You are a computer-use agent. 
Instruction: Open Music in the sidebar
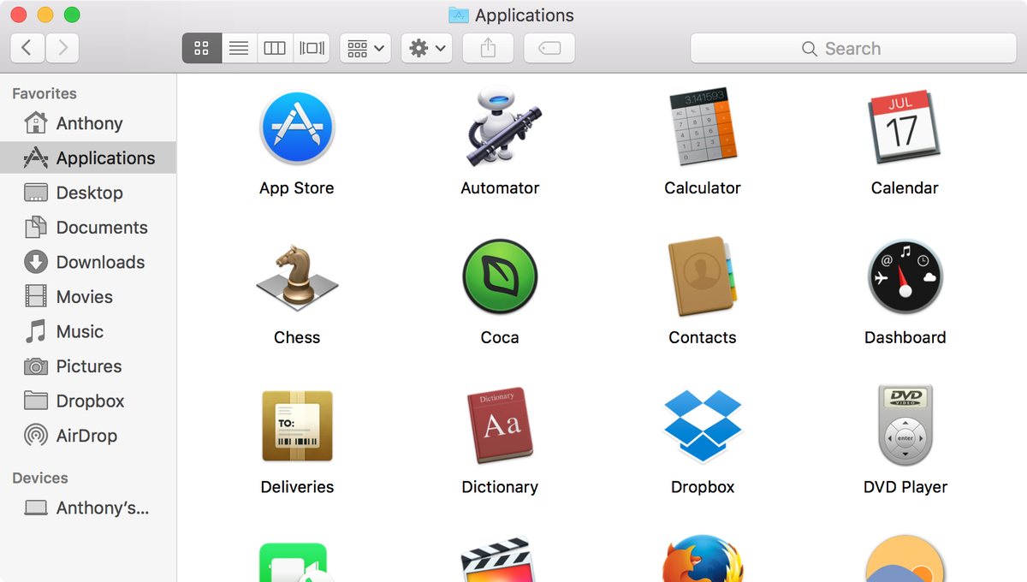(88, 331)
